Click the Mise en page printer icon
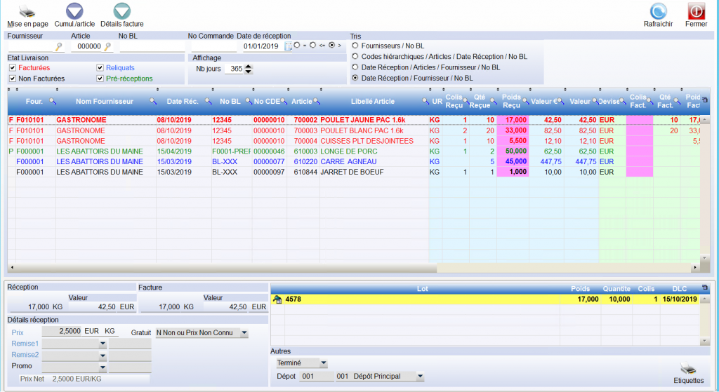719x392 pixels. [27, 11]
